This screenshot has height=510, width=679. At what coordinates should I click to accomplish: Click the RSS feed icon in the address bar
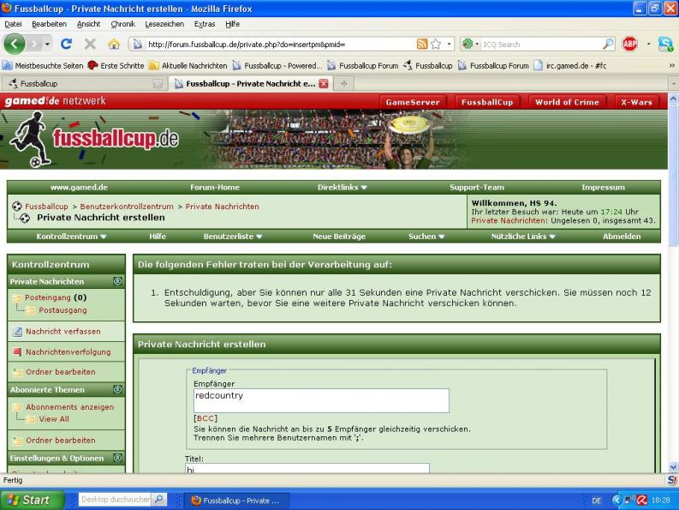pos(422,44)
